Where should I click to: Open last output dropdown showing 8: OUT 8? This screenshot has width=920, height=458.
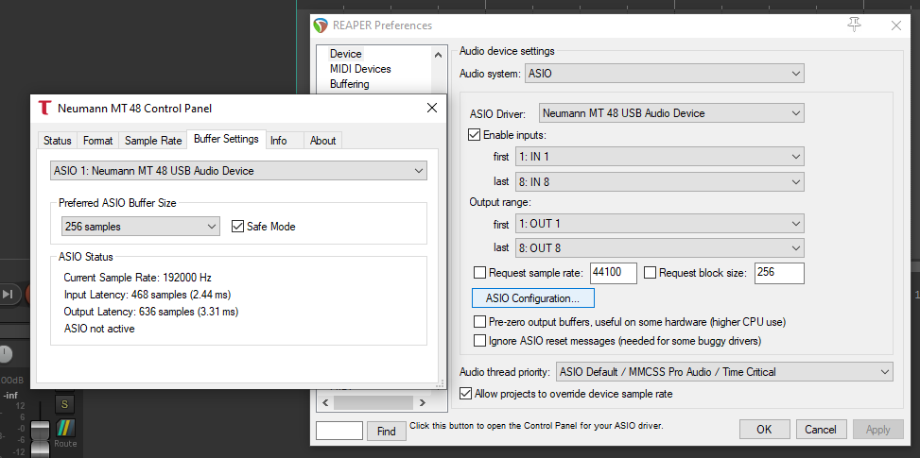659,248
